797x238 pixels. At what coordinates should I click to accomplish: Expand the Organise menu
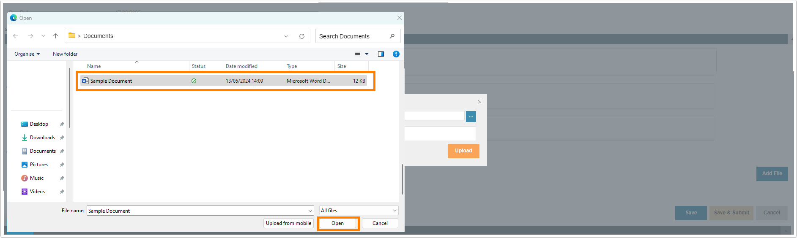click(x=27, y=54)
